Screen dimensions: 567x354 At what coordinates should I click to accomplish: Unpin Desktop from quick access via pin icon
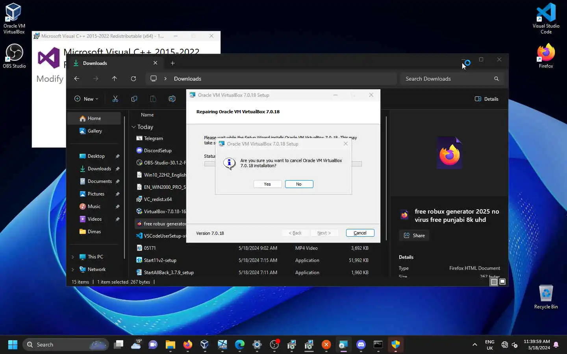tap(117, 156)
